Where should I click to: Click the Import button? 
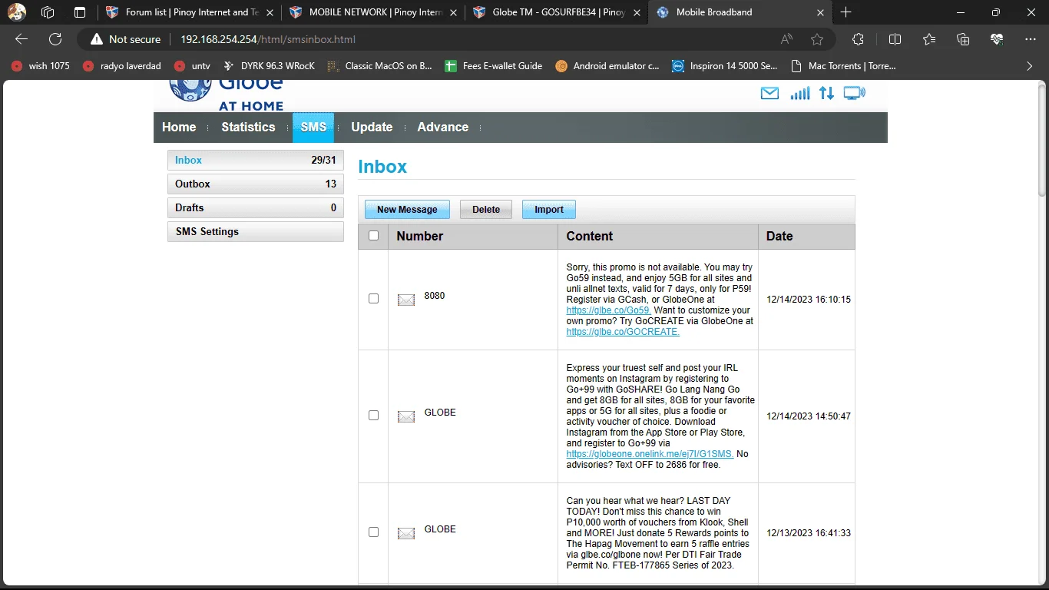click(549, 209)
